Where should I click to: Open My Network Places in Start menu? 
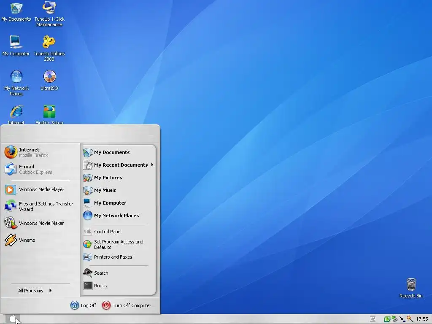(x=119, y=216)
